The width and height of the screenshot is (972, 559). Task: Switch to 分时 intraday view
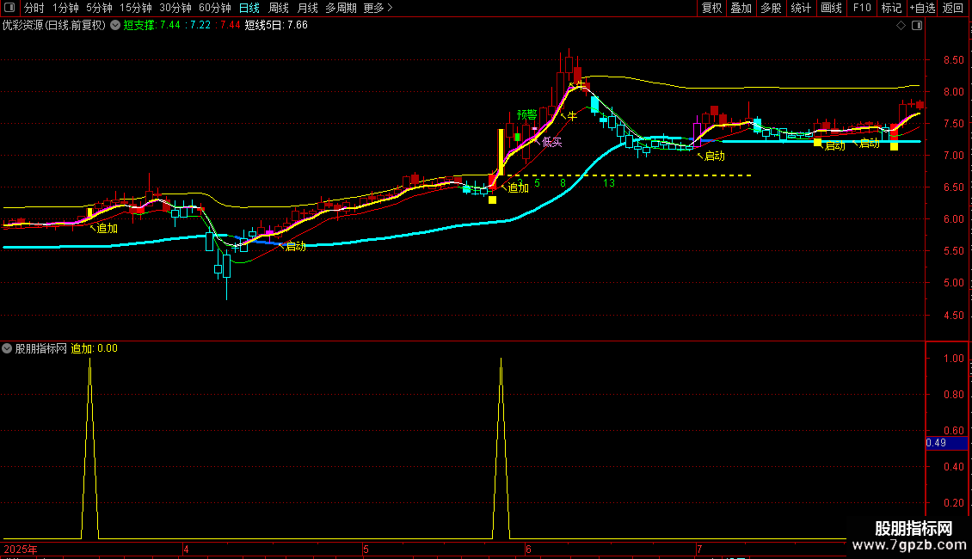pyautogui.click(x=34, y=8)
